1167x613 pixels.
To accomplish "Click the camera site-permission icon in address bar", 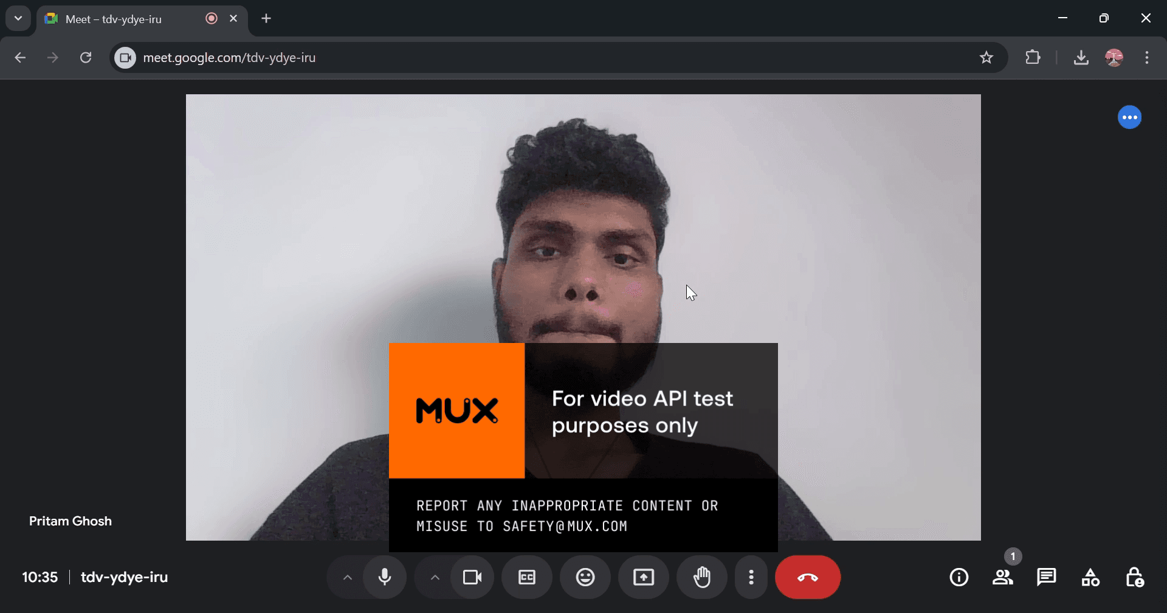I will 125,58.
